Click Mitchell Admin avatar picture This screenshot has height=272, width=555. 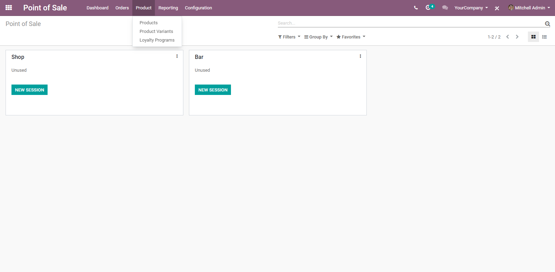[x=511, y=8]
